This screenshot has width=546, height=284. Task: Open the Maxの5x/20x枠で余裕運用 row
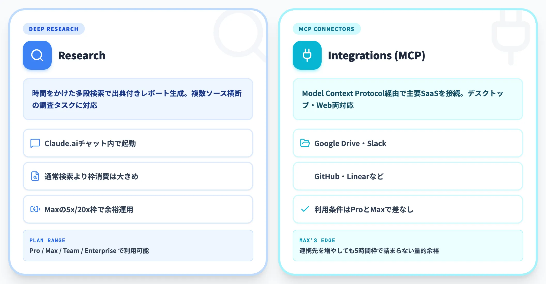pyautogui.click(x=138, y=209)
